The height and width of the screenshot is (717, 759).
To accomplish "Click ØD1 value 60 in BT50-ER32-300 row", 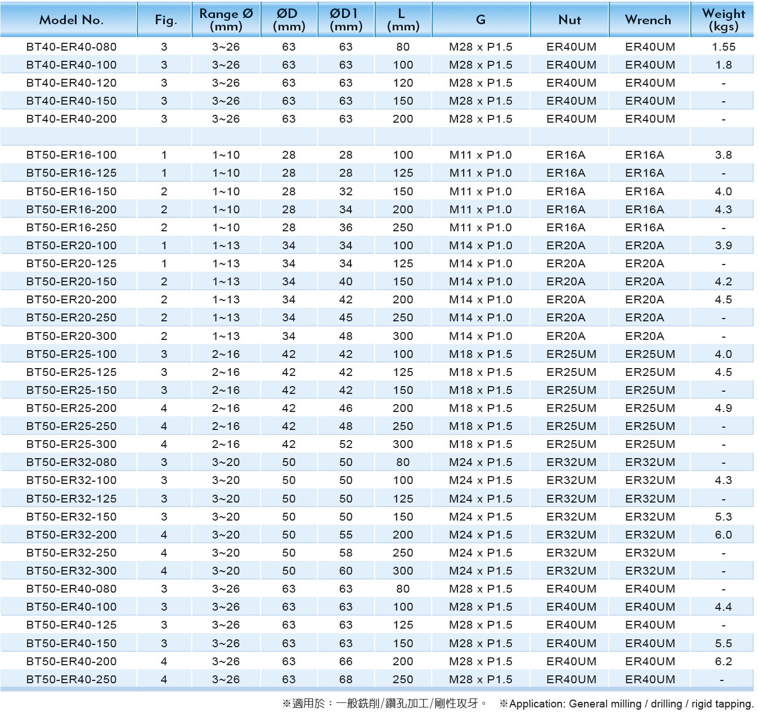I will (346, 571).
